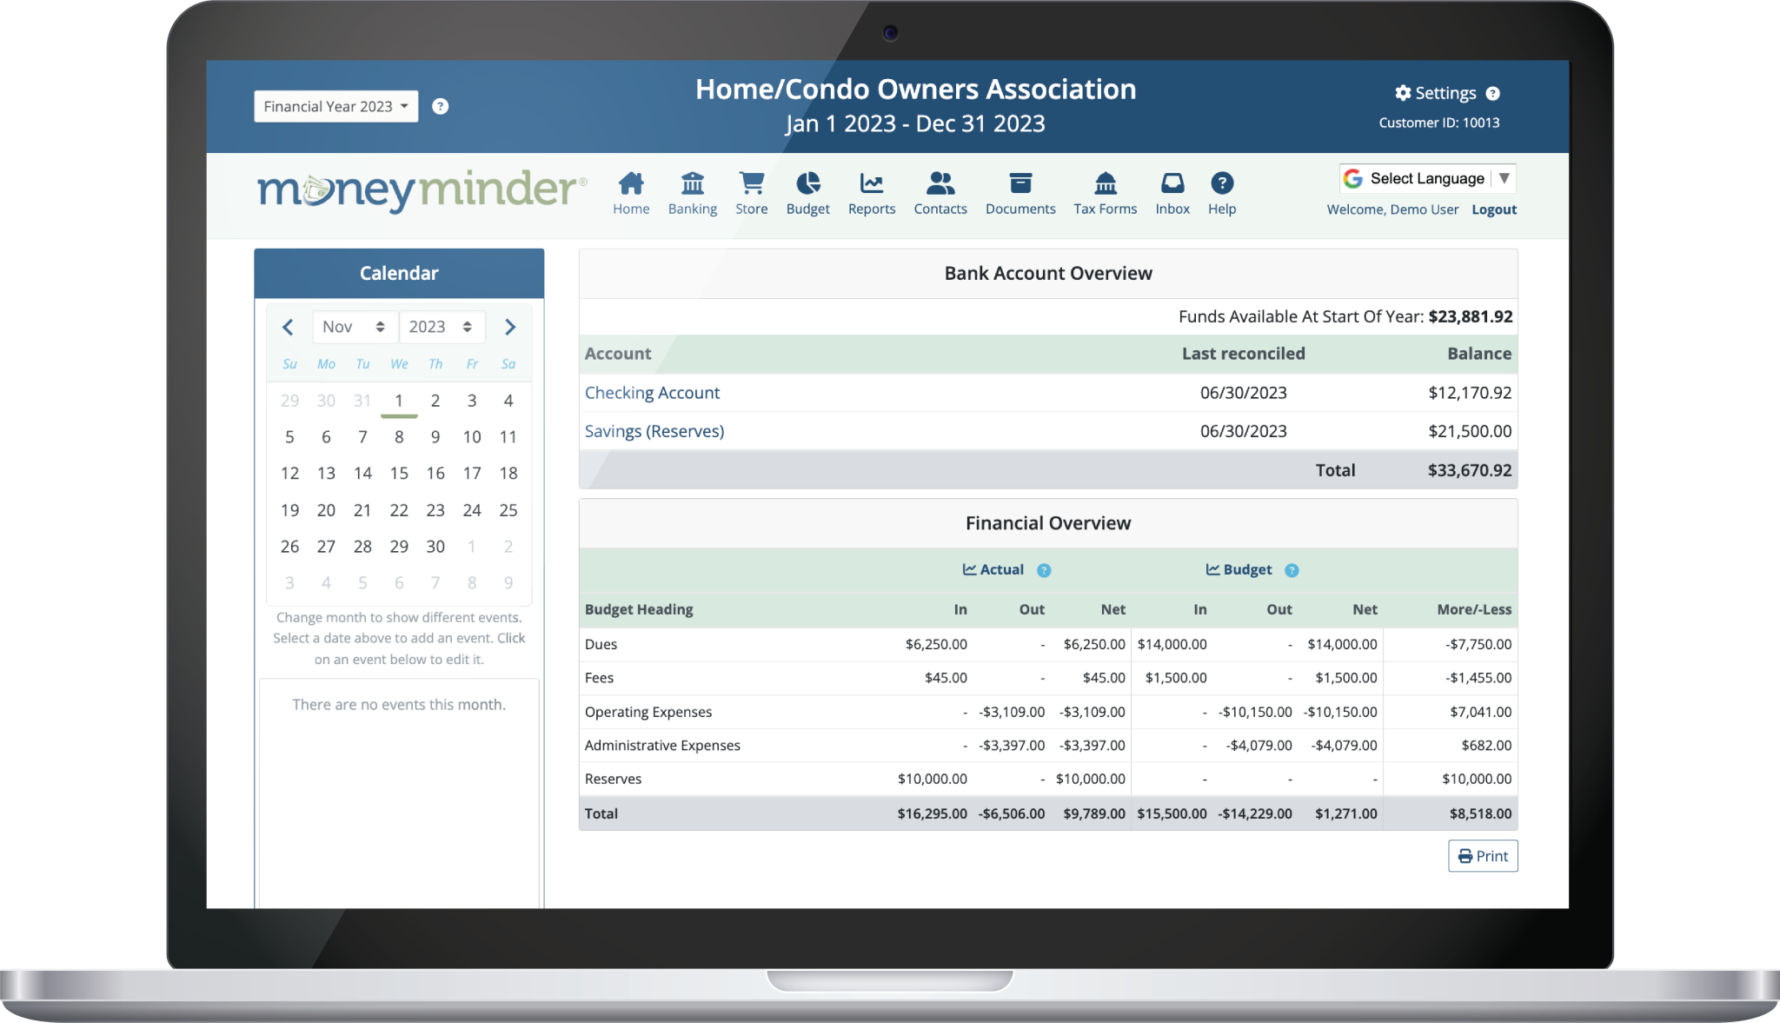
Task: Switch to the Home tab
Action: tap(631, 193)
